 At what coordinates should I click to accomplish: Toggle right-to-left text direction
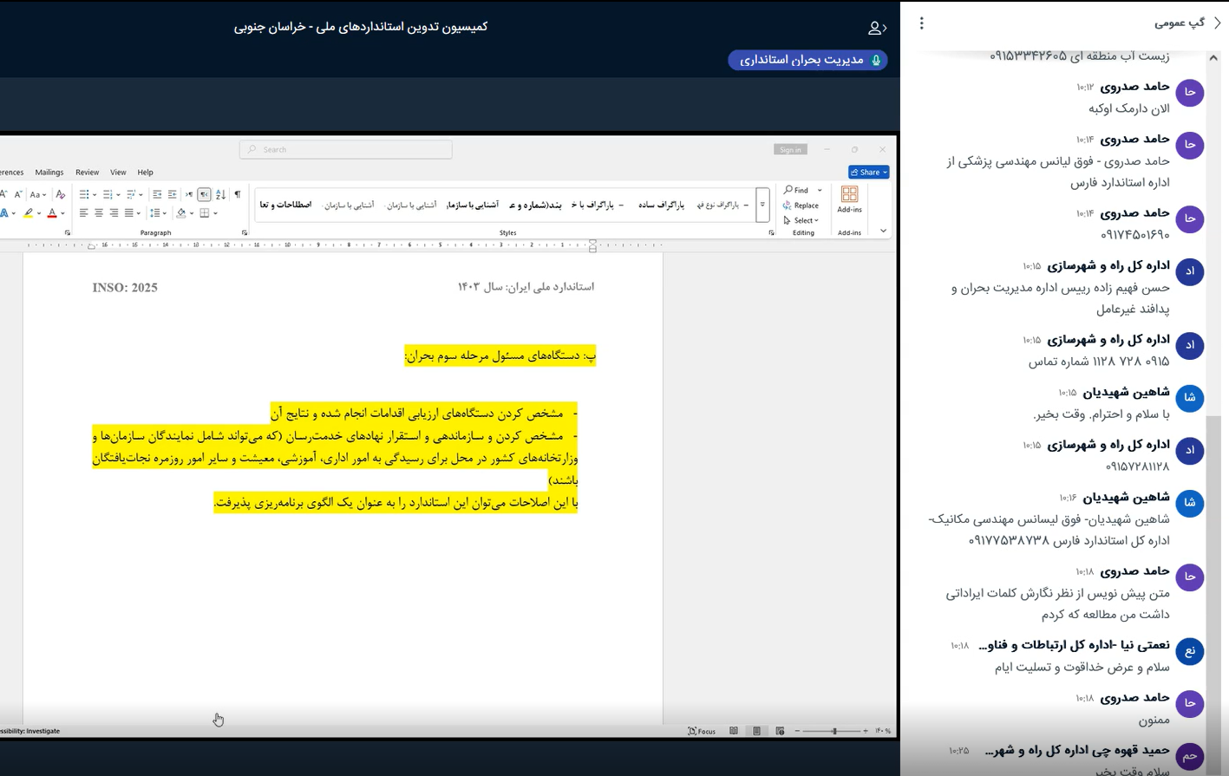pyautogui.click(x=204, y=194)
